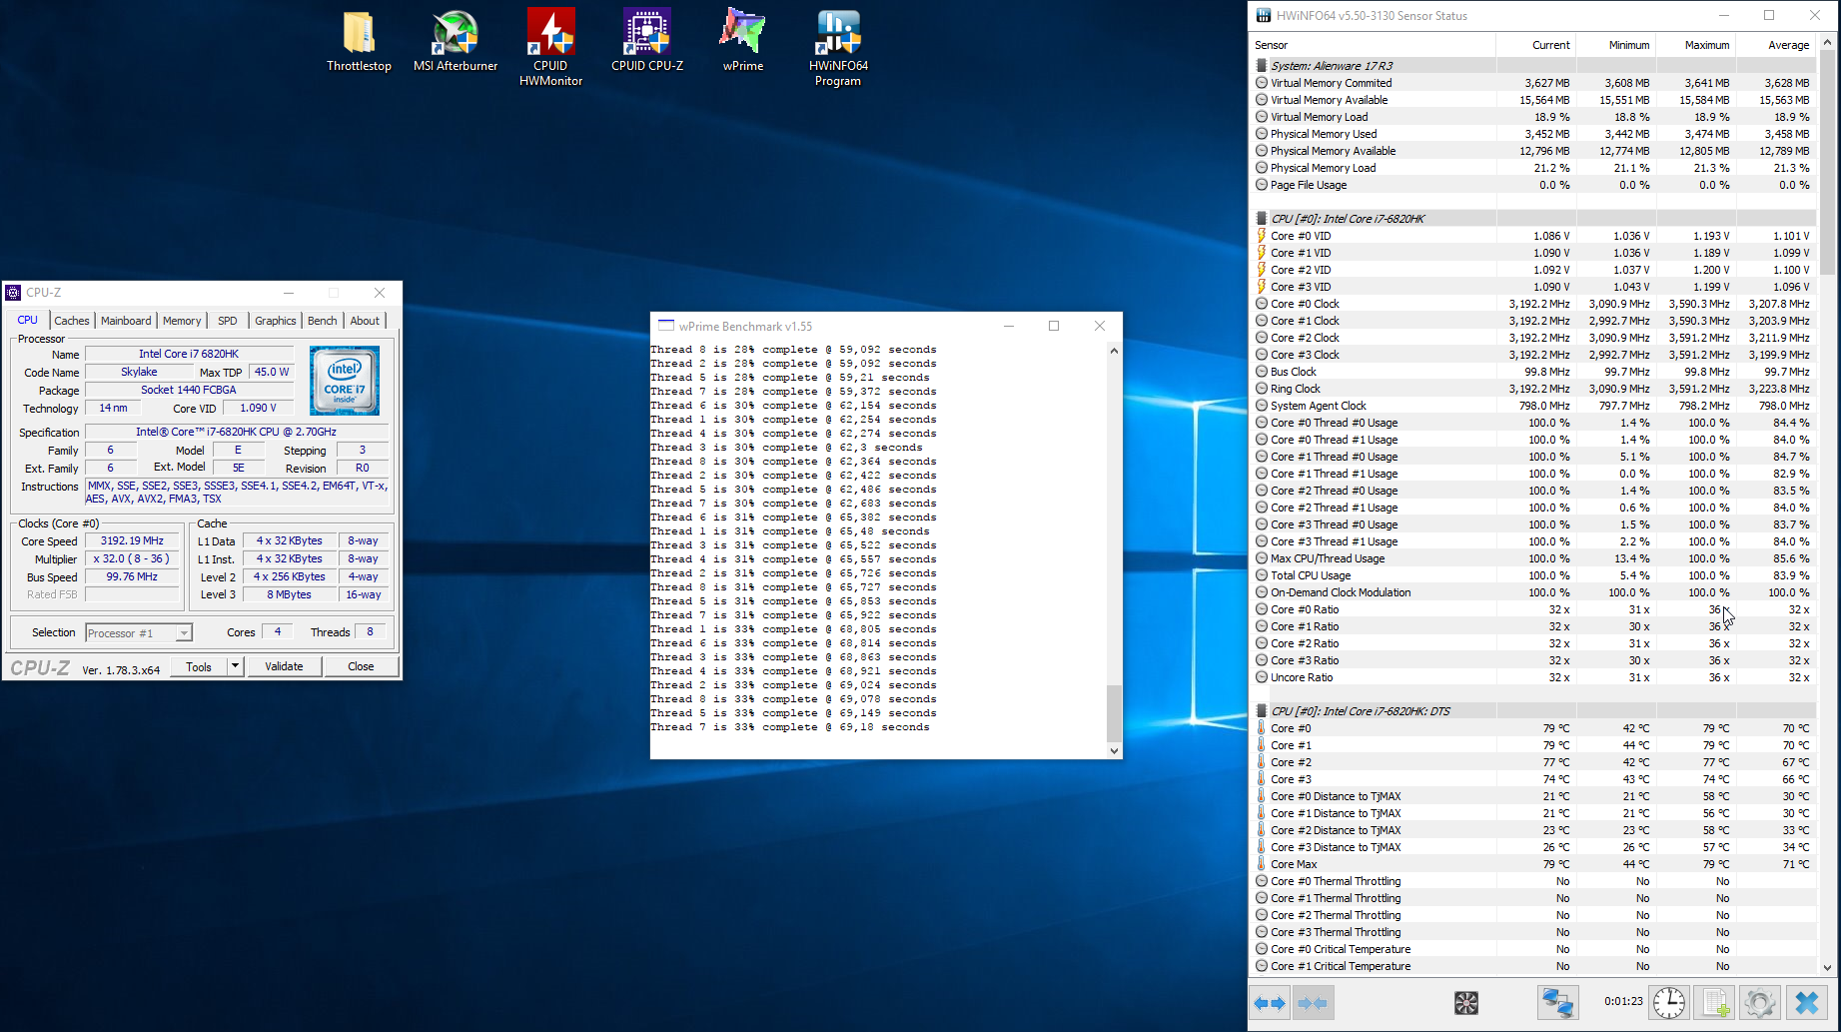Viewport: 1841px width, 1032px height.
Task: Switch to the Graphics tab in CPU-Z
Action: [x=276, y=321]
